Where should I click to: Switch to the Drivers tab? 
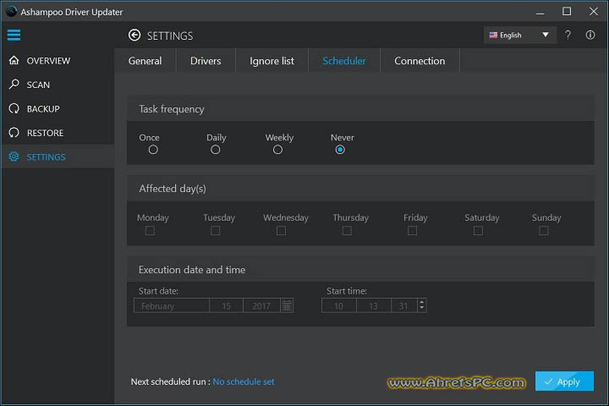[206, 61]
